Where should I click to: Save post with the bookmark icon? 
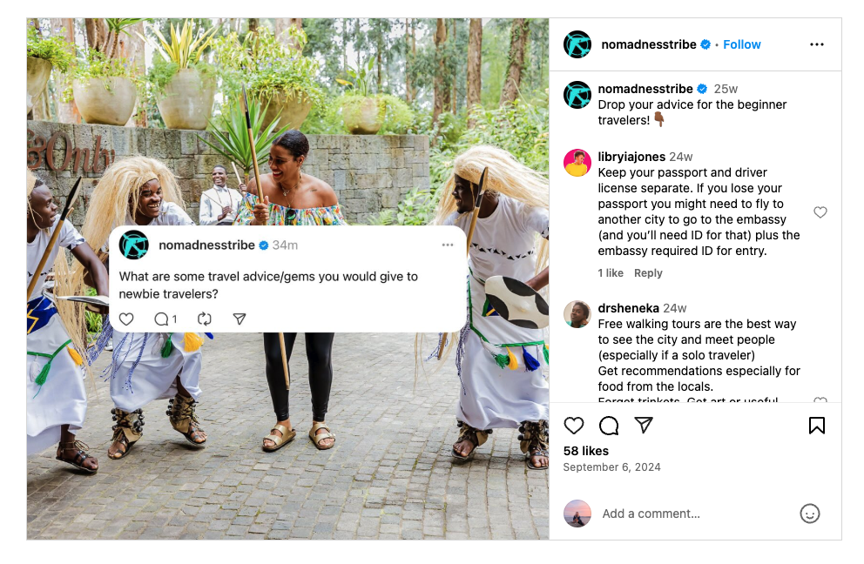[x=816, y=426]
